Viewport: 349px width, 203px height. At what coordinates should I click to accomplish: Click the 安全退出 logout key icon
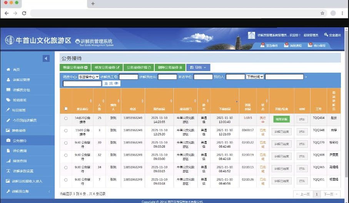[x=326, y=35]
